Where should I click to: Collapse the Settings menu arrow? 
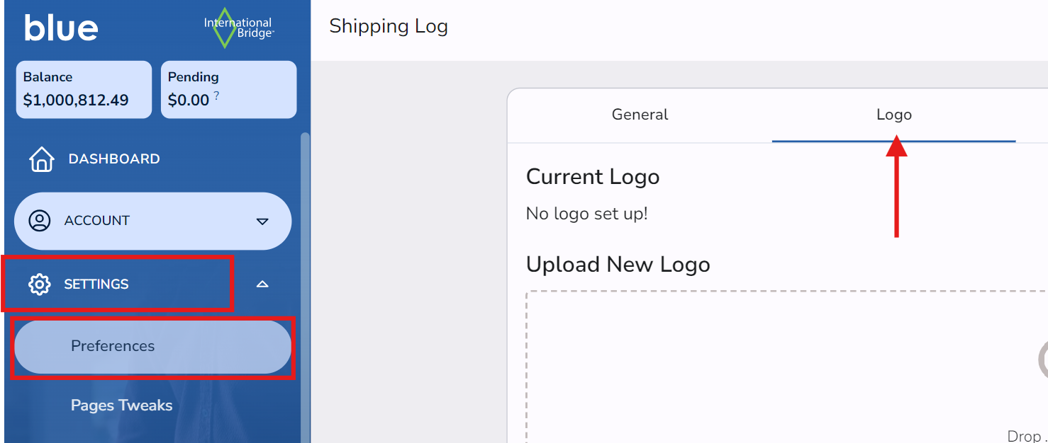(262, 284)
